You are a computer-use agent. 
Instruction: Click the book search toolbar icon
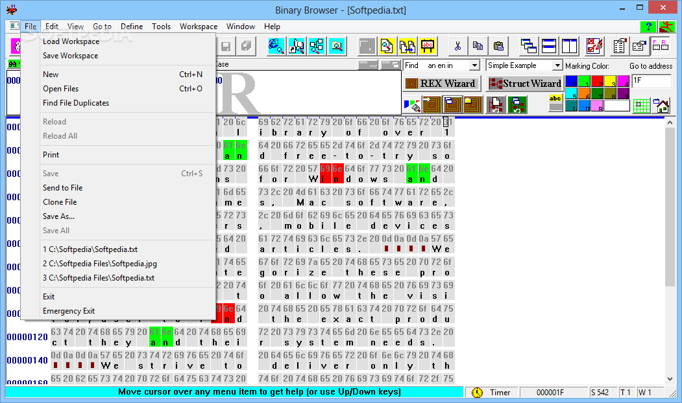(x=297, y=46)
